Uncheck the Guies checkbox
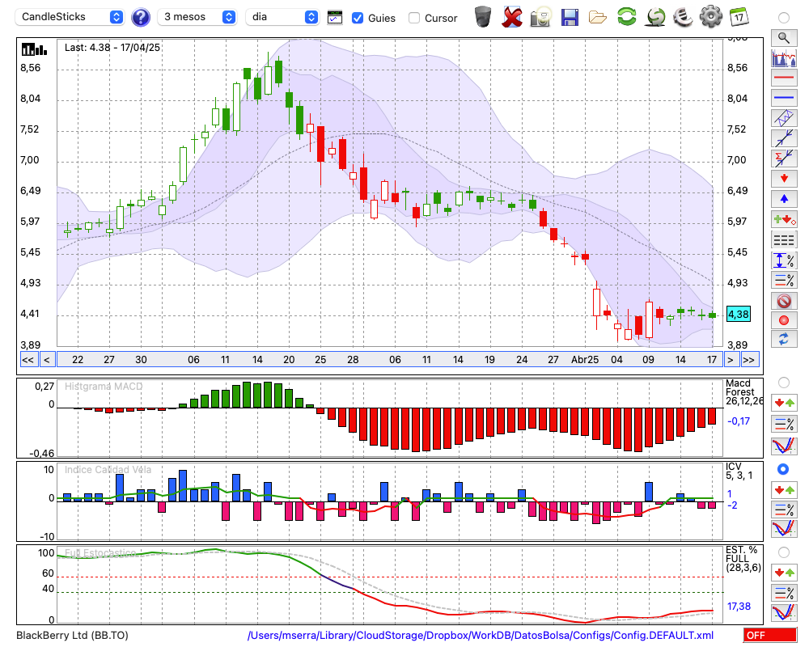The height and width of the screenshot is (647, 809). [357, 18]
